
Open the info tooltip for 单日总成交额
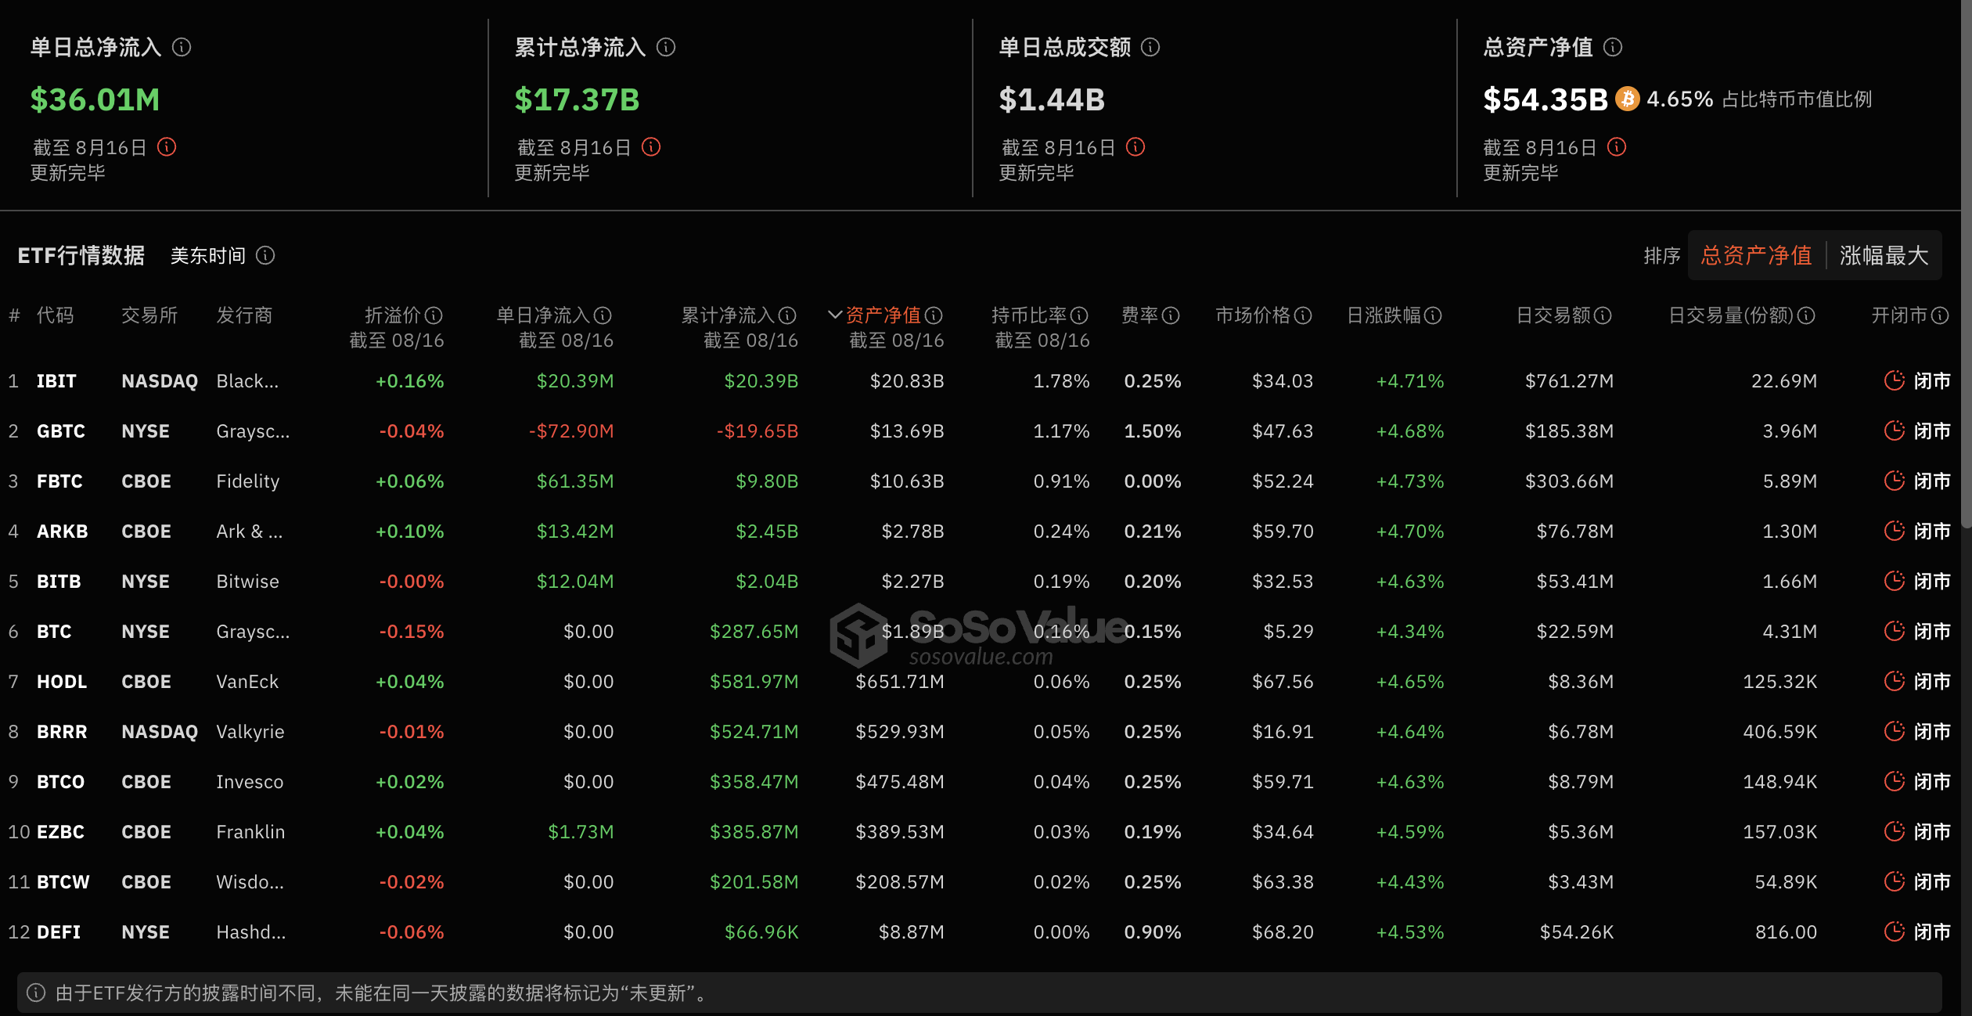[x=1150, y=47]
